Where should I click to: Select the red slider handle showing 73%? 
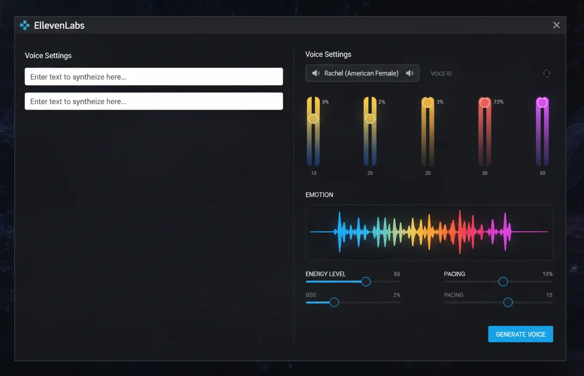point(484,102)
